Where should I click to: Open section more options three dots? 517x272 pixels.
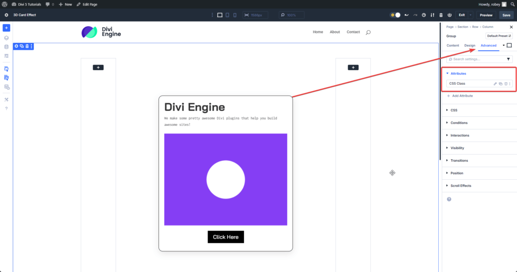tap(31, 46)
